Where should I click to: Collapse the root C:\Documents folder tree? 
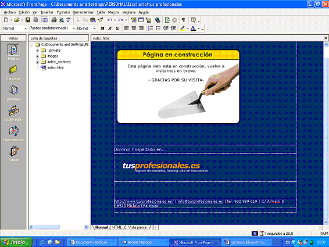[31, 45]
